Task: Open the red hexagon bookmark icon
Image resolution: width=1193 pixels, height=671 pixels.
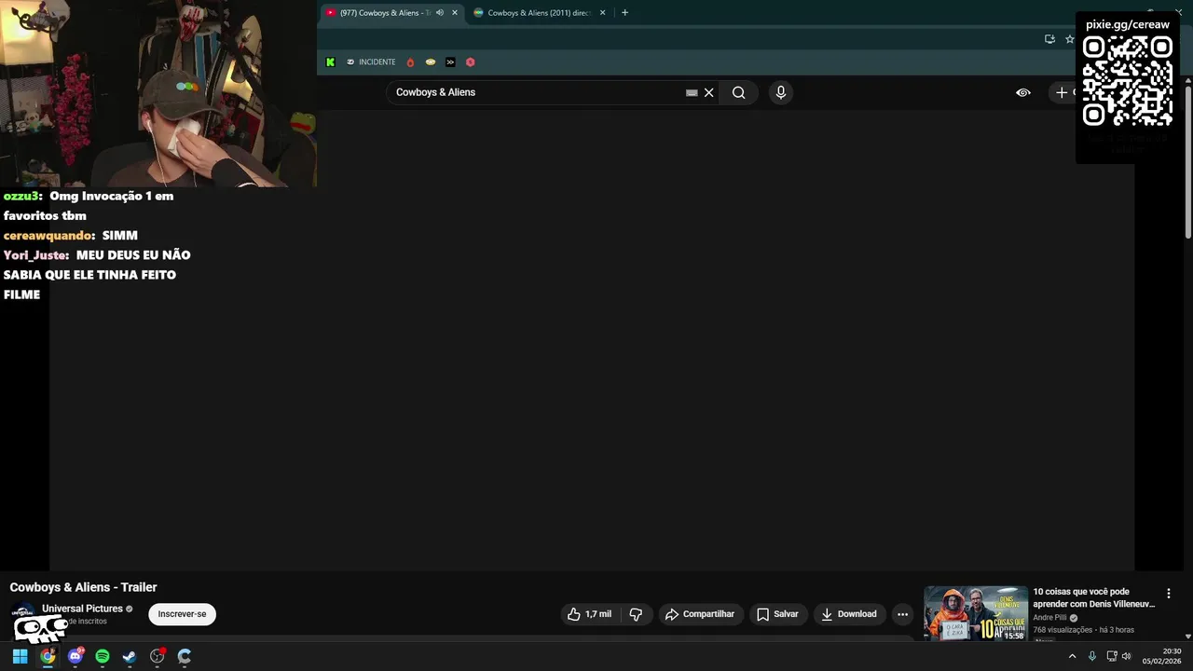Action: 470,62
